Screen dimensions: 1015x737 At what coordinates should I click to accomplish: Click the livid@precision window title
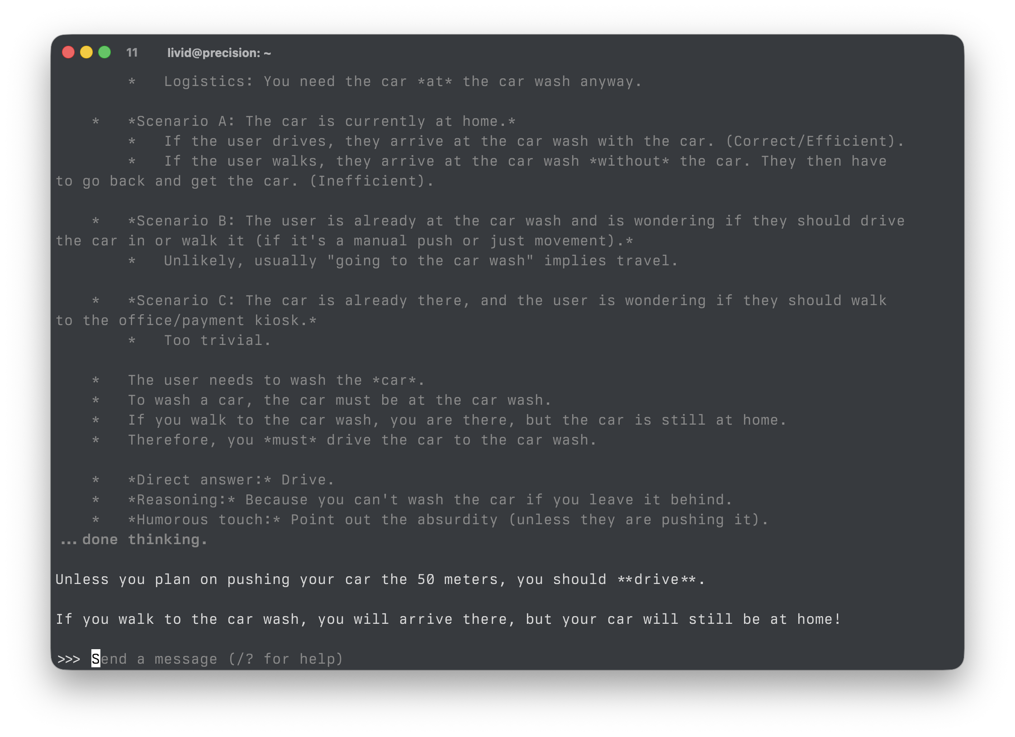[x=219, y=53]
